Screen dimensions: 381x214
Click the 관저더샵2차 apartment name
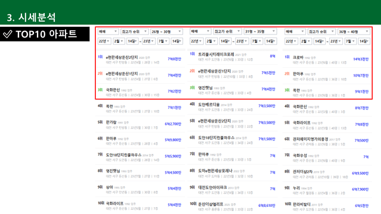[x=302, y=172]
